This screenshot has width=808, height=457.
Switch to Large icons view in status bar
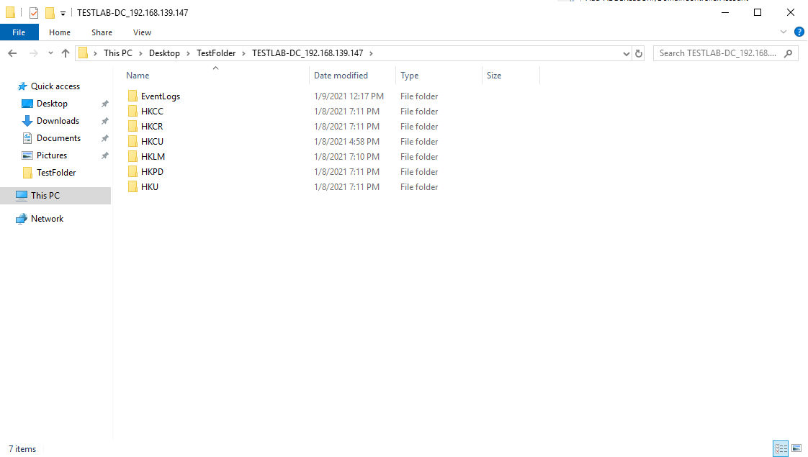[796, 448]
